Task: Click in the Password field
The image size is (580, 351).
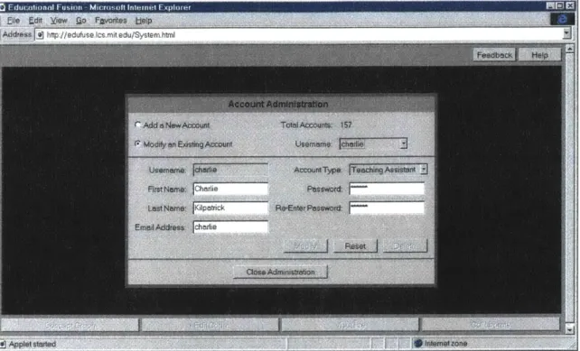Action: click(x=387, y=189)
